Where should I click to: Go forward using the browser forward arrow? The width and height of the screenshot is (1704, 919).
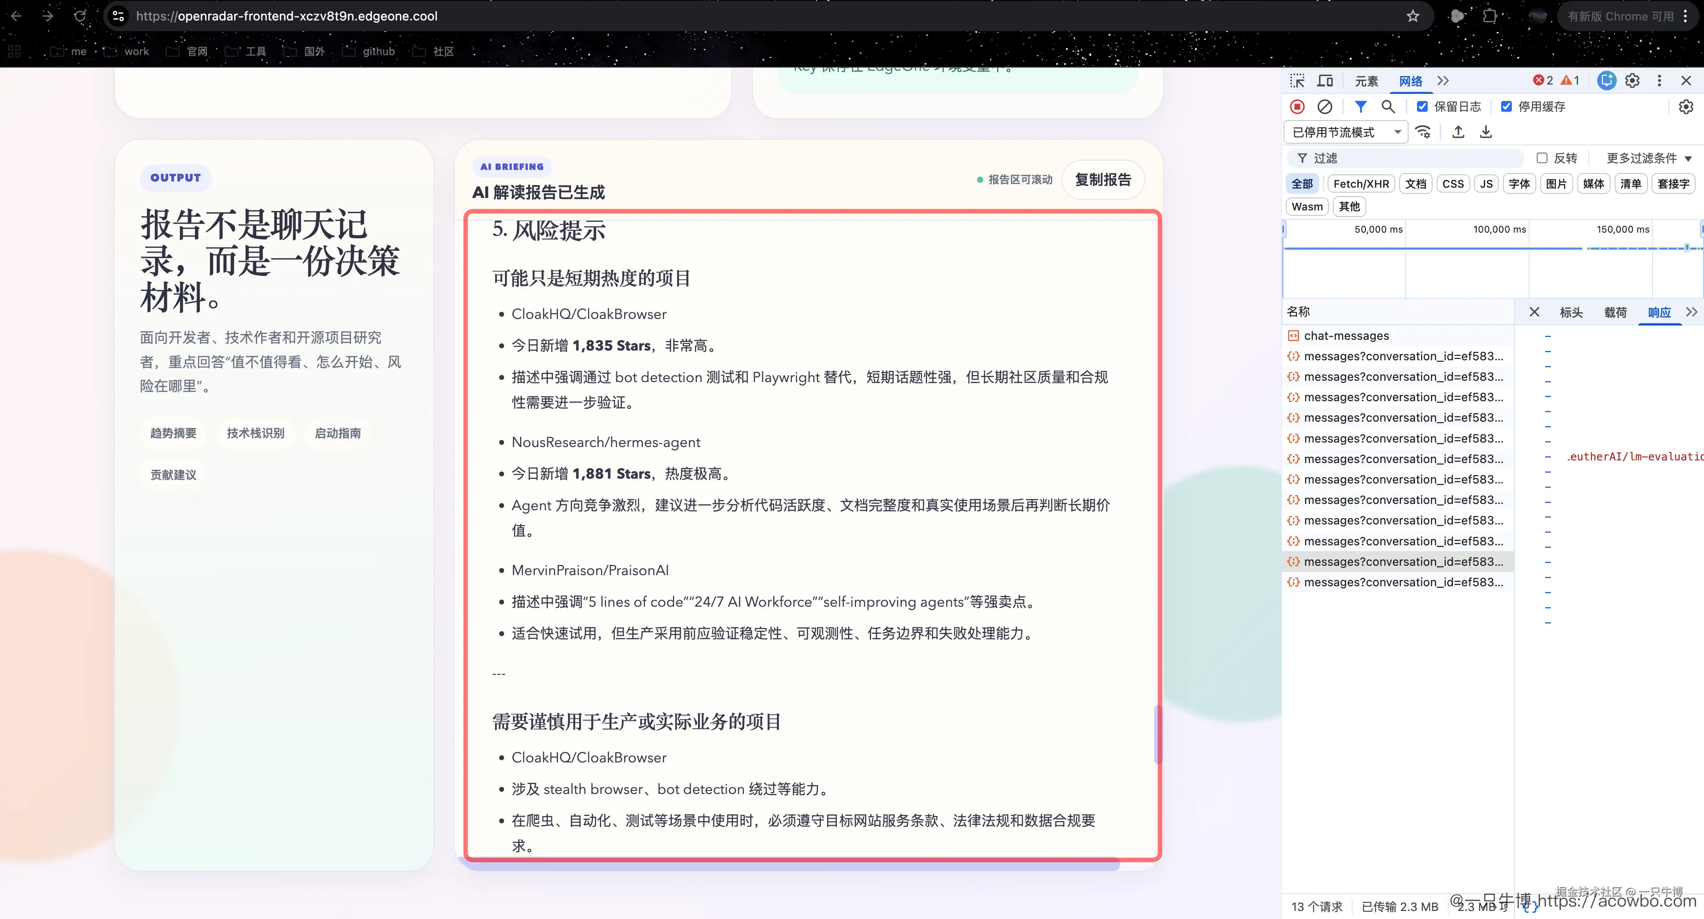(48, 16)
